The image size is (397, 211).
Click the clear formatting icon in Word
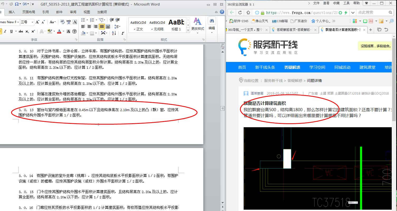pos(62,22)
